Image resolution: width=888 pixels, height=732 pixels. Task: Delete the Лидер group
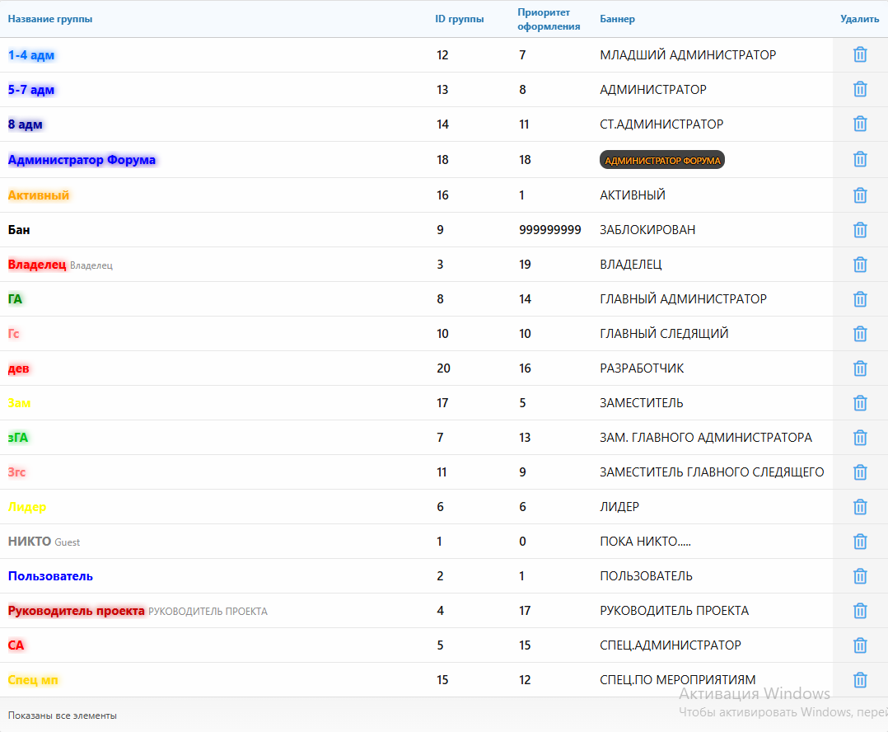[x=860, y=507]
